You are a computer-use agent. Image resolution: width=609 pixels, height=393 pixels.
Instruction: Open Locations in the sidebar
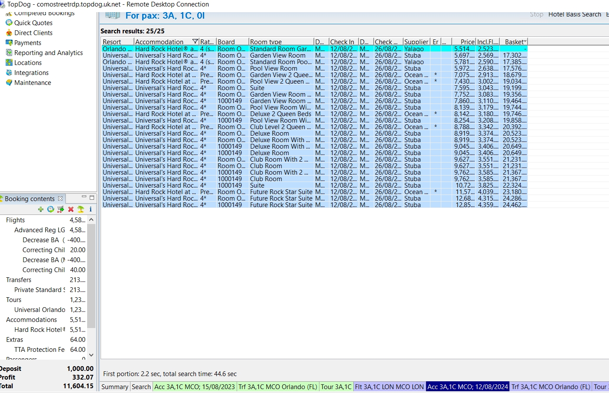[x=28, y=62]
